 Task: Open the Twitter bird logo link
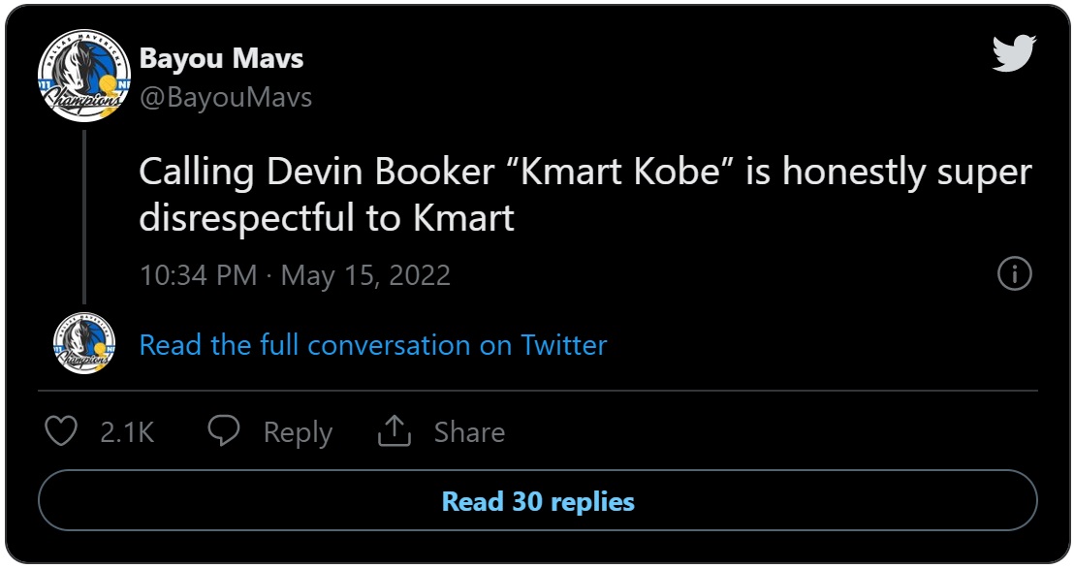(1014, 52)
